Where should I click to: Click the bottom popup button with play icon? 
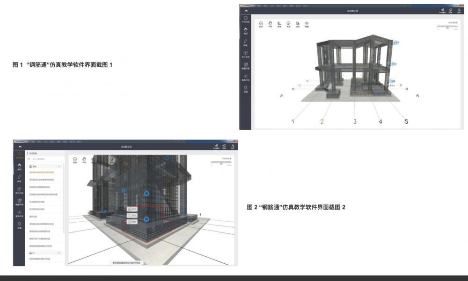click(132, 222)
